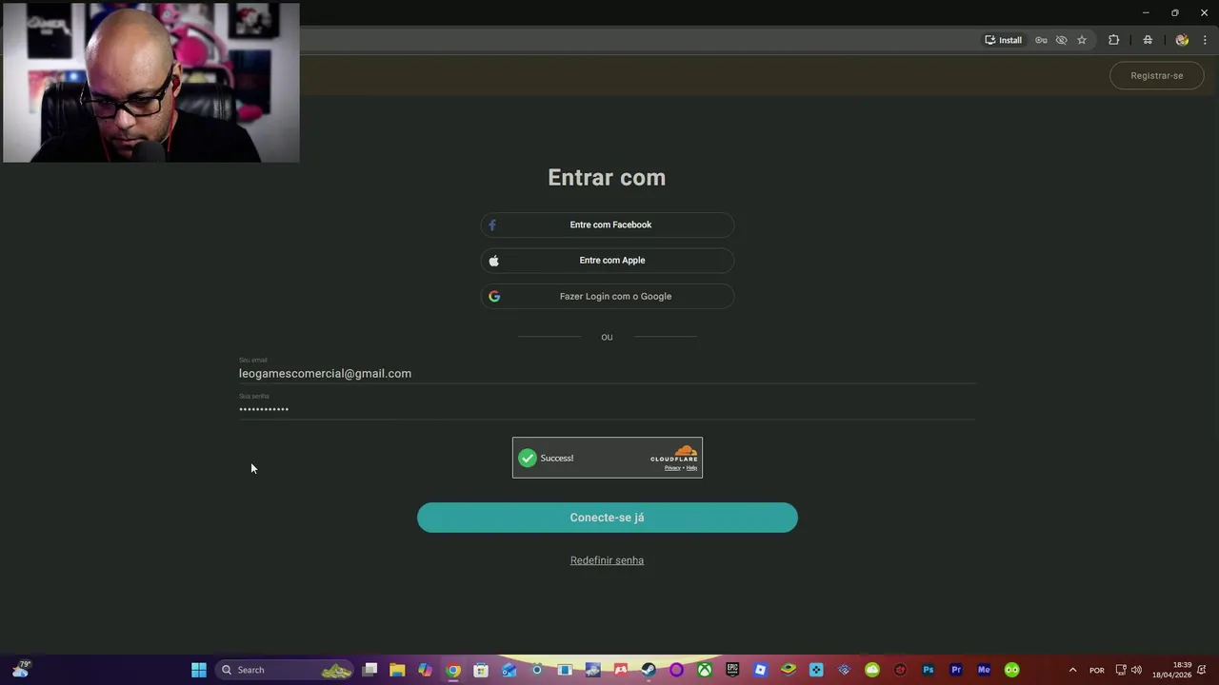The height and width of the screenshot is (685, 1219).
Task: Click the email input field
Action: (x=607, y=373)
